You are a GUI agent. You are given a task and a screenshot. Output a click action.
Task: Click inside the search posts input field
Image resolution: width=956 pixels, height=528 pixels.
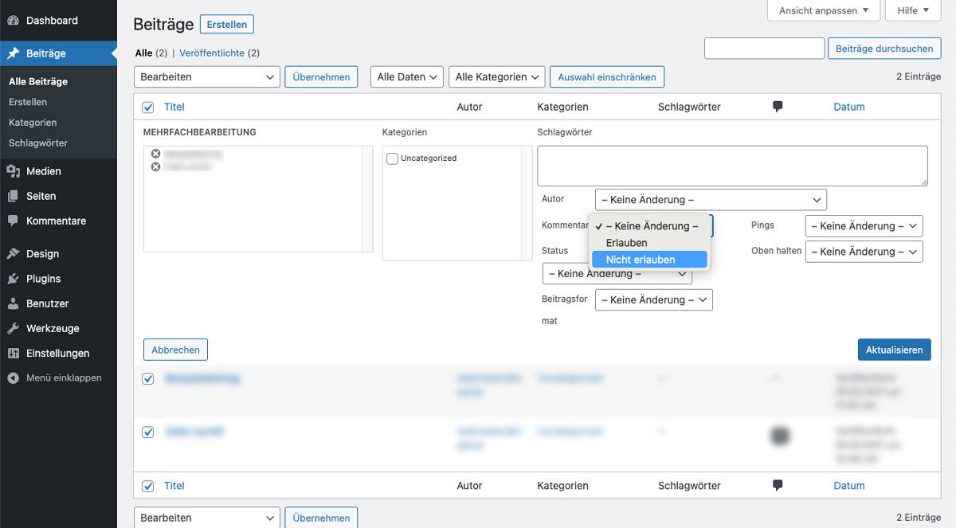tap(763, 48)
